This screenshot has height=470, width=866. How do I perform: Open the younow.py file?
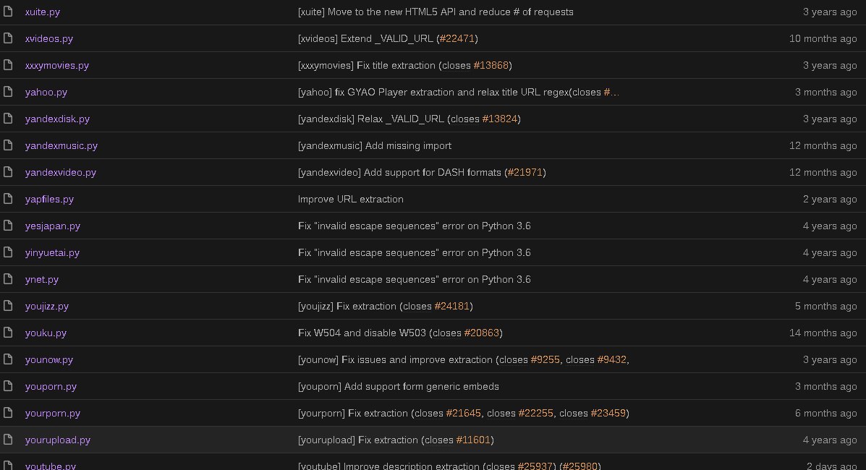click(x=48, y=359)
